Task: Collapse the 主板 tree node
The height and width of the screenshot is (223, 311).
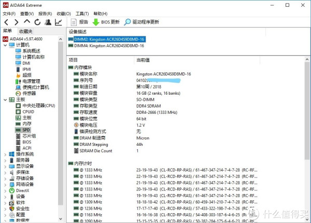Action: pyautogui.click(x=5, y=99)
